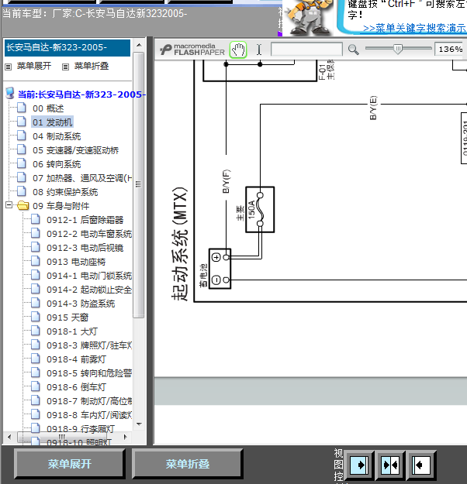Click view control center-arrows button

[390, 465]
